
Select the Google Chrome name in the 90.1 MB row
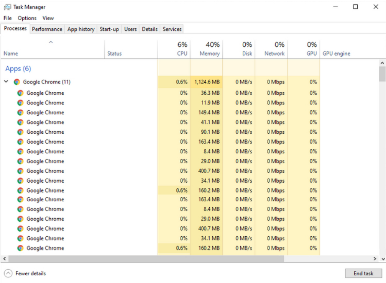point(45,132)
